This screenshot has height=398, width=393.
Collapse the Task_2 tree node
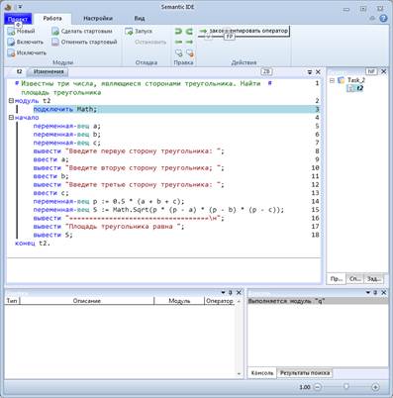coord(332,80)
